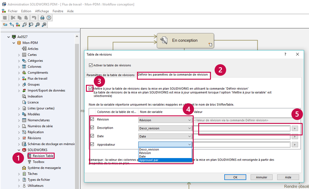This screenshot has height=189, width=309.
Task: Open the Fichier menu
Action: [x=13, y=11]
